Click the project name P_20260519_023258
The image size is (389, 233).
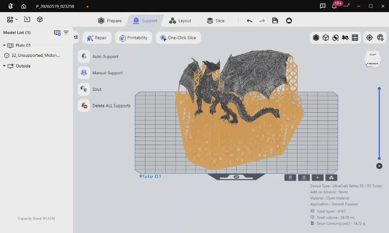[x=55, y=6]
